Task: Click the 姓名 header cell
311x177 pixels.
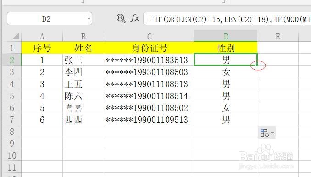Action: coord(83,48)
